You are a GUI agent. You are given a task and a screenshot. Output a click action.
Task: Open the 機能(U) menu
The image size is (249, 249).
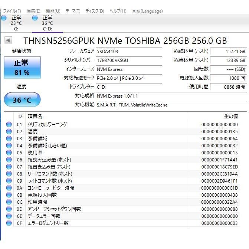click(x=53, y=11)
